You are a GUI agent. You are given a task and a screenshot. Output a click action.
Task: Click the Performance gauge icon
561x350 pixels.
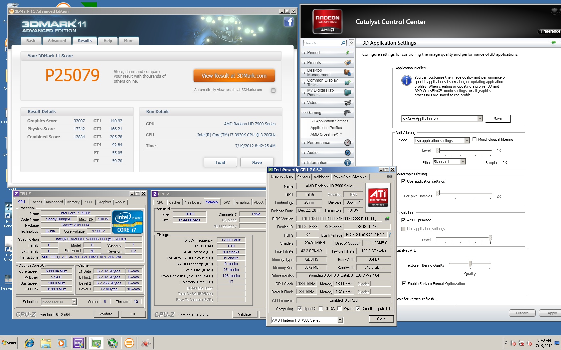(x=348, y=143)
